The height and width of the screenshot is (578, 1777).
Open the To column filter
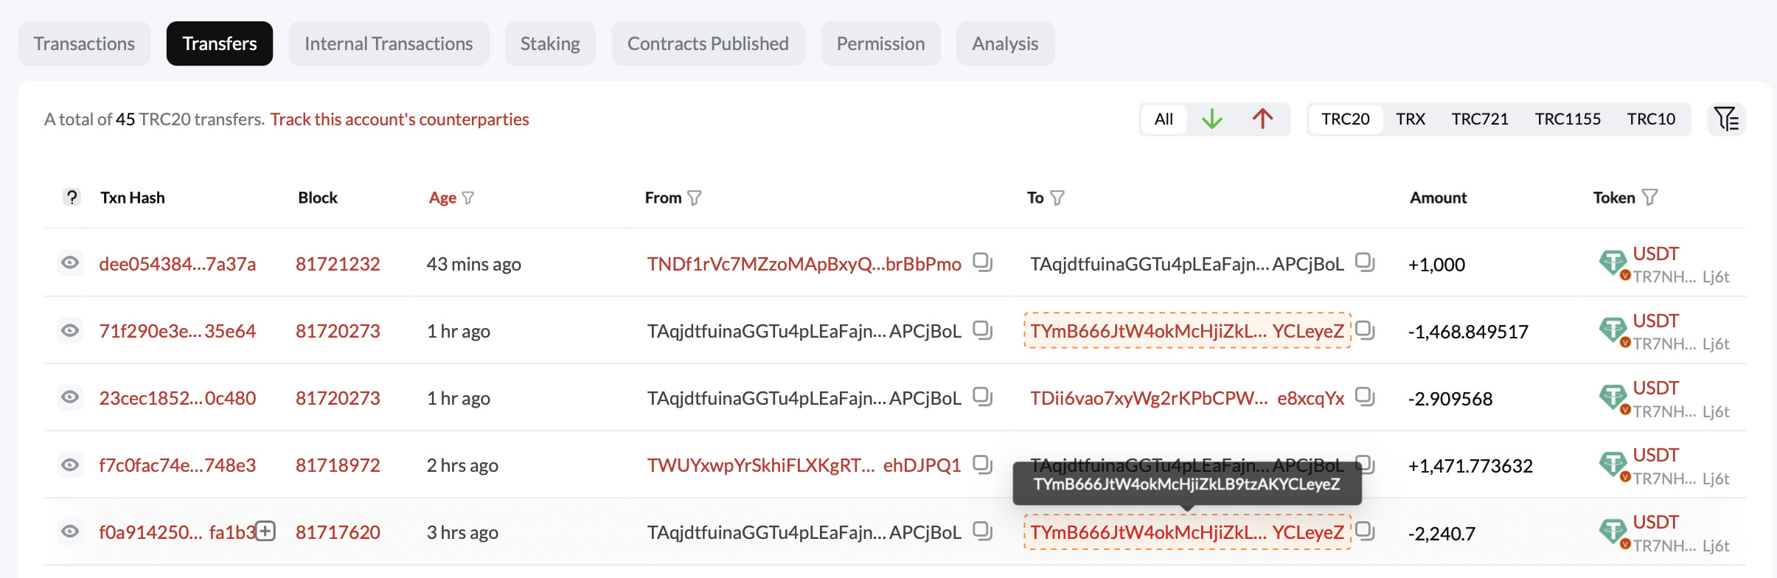coord(1057,198)
